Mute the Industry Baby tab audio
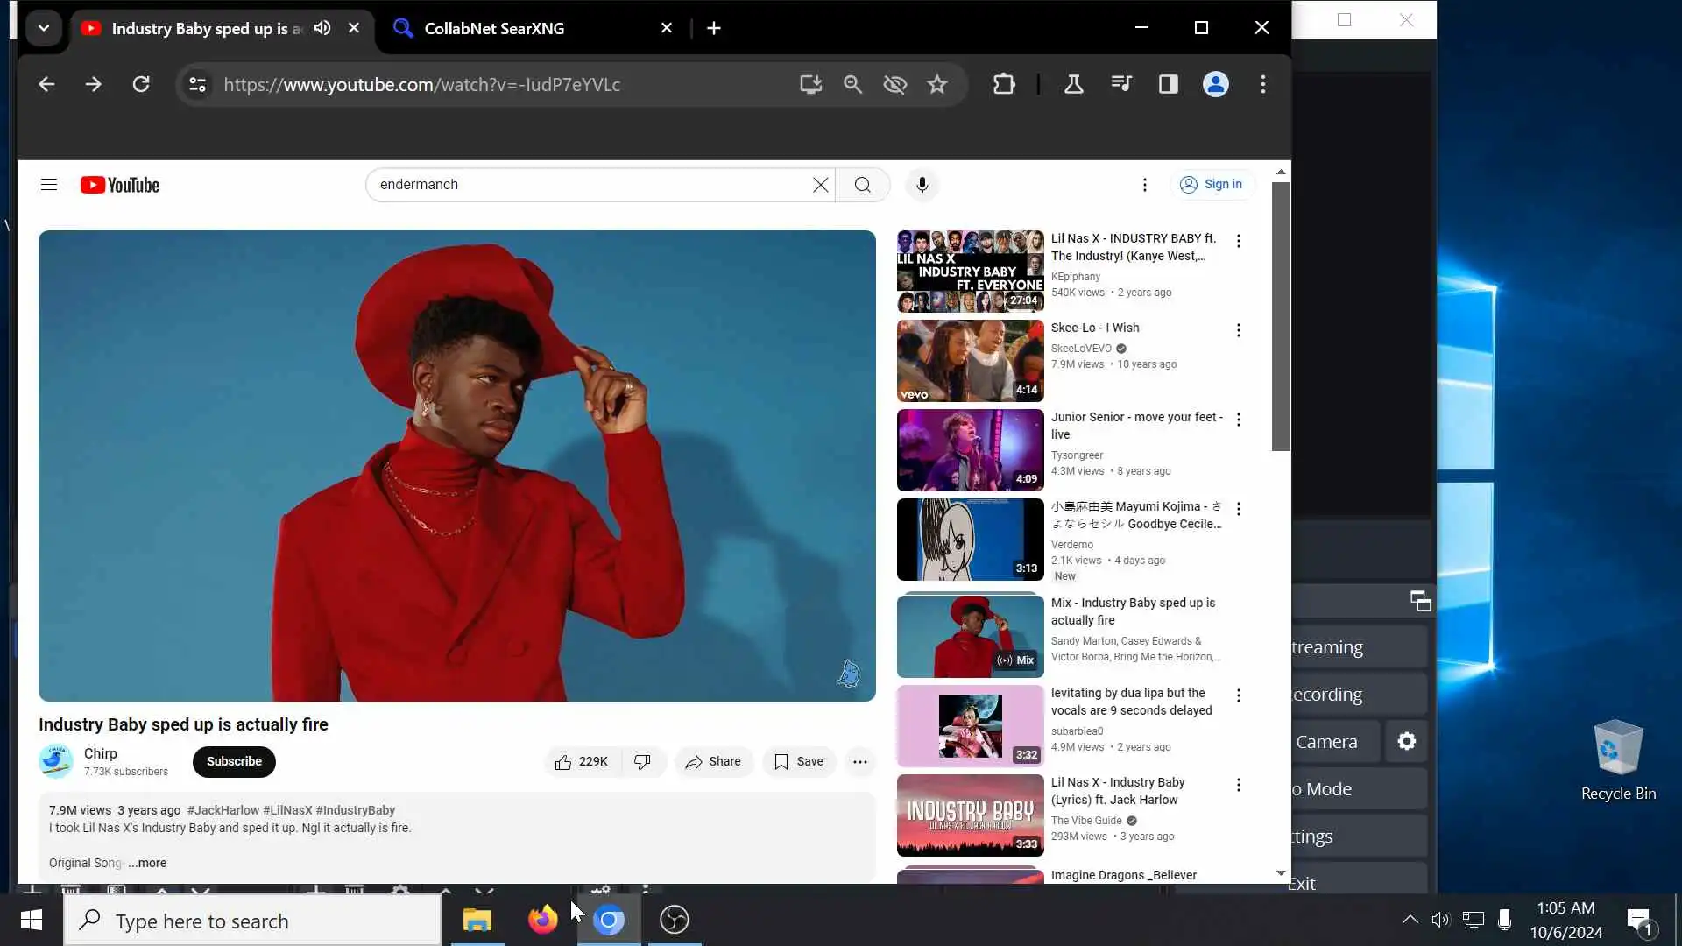 [322, 28]
